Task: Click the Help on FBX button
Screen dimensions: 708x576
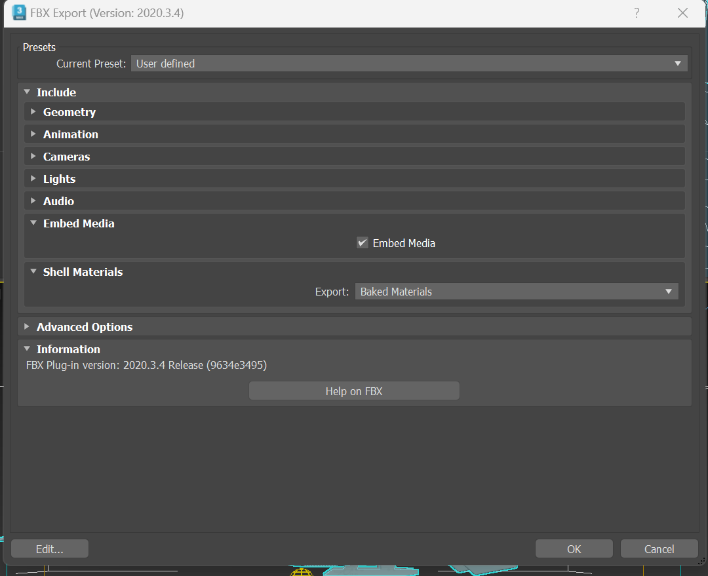Action: (x=354, y=391)
